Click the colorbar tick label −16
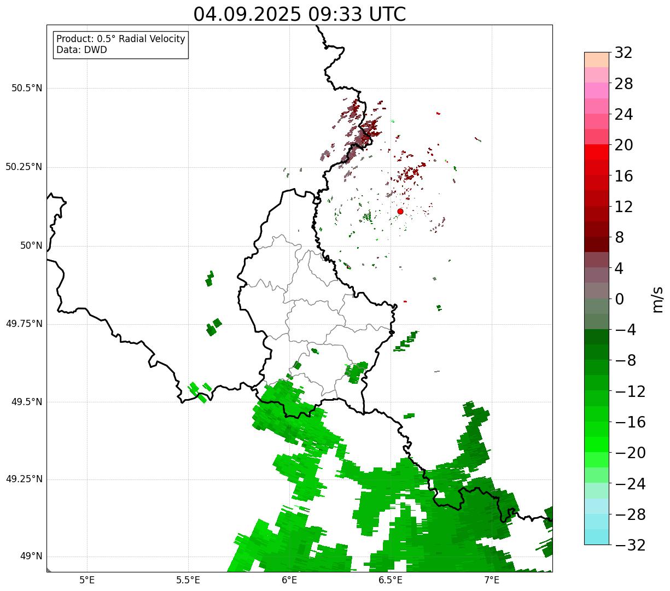The width and height of the screenshot is (670, 591). point(630,422)
